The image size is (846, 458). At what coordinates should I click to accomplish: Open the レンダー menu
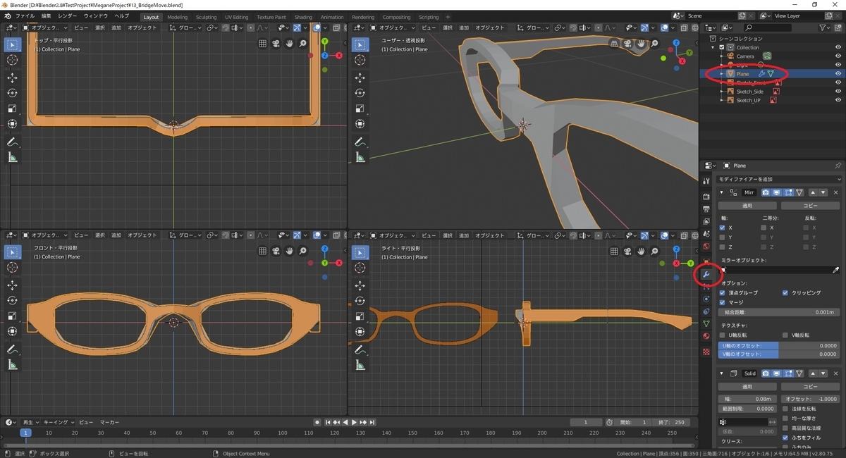(68, 16)
